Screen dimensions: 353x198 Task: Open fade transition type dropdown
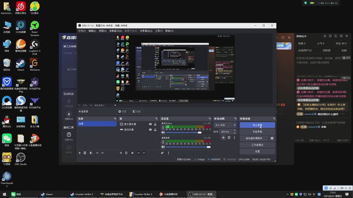[225, 125]
